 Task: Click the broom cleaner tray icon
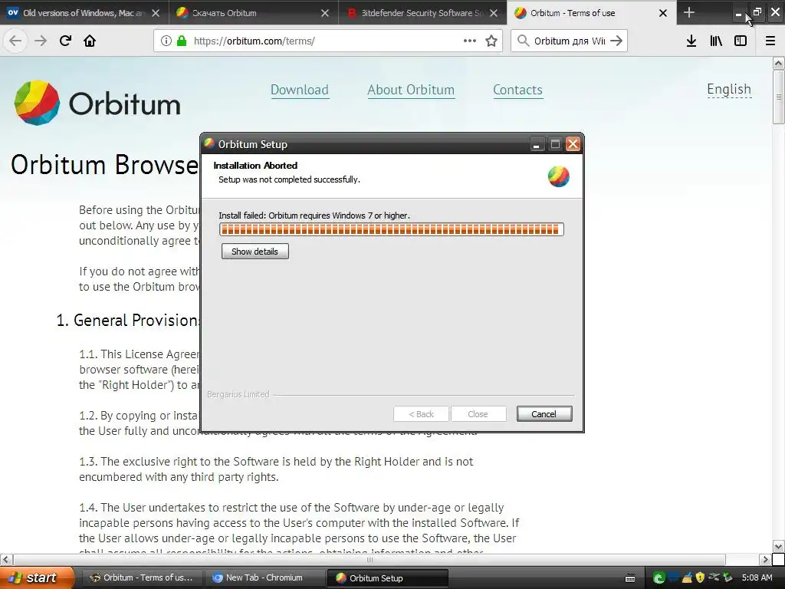coord(688,578)
